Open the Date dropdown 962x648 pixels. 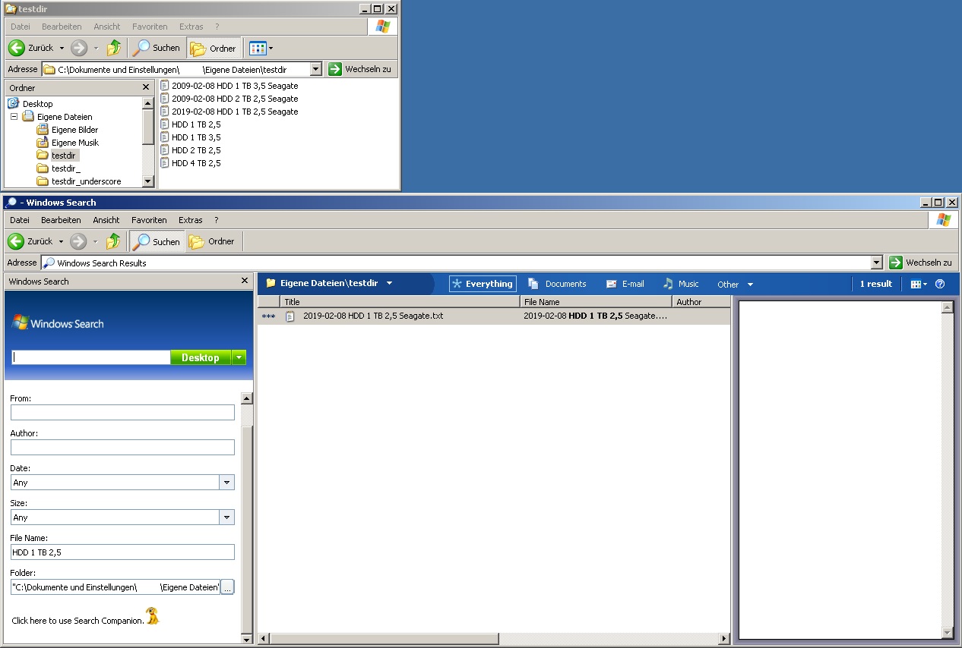click(226, 483)
